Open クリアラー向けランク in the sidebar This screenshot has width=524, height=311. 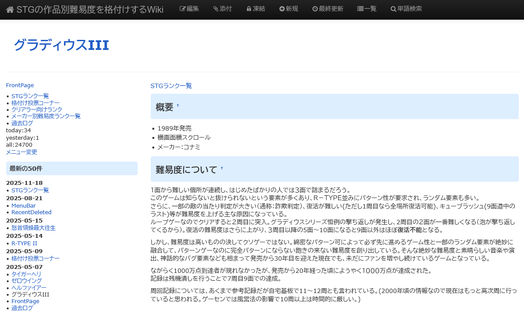point(37,110)
